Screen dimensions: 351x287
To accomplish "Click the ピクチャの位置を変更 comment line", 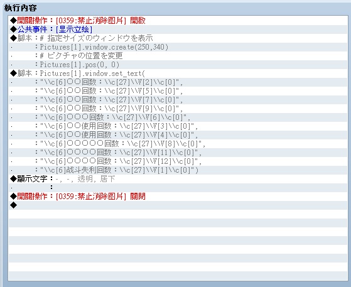I will pos(178,56).
